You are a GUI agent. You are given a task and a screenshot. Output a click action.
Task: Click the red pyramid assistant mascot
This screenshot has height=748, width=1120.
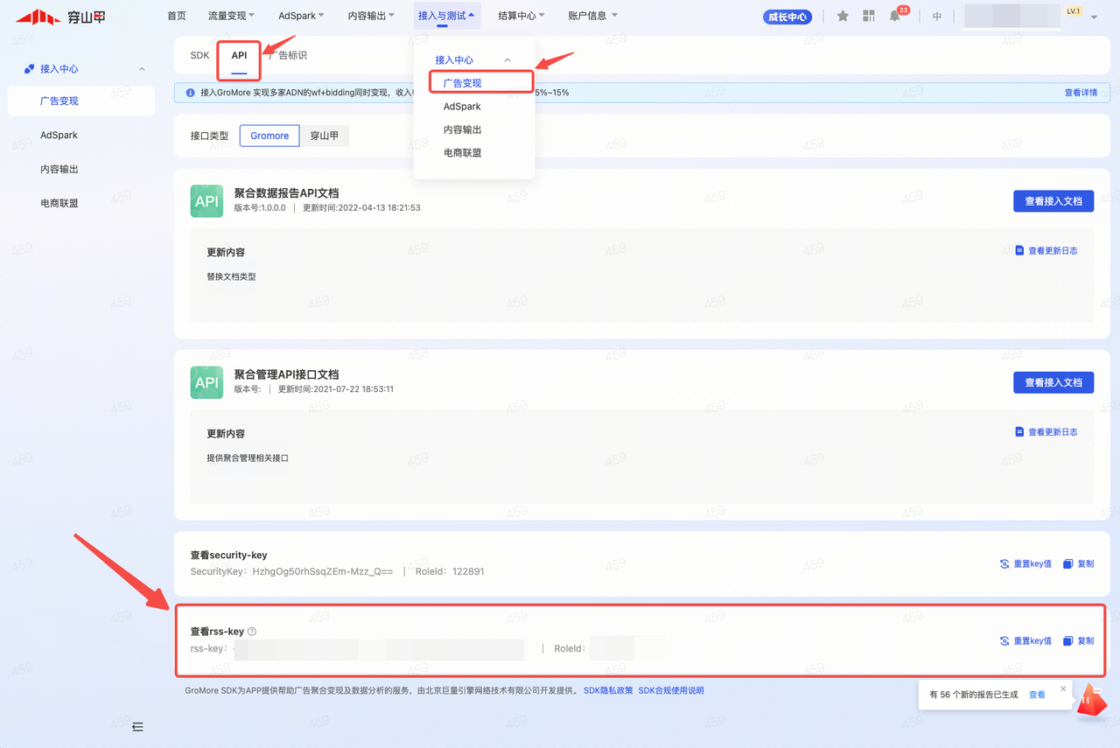1090,700
